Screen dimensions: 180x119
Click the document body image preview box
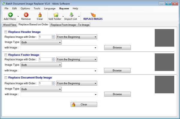(164, 84)
